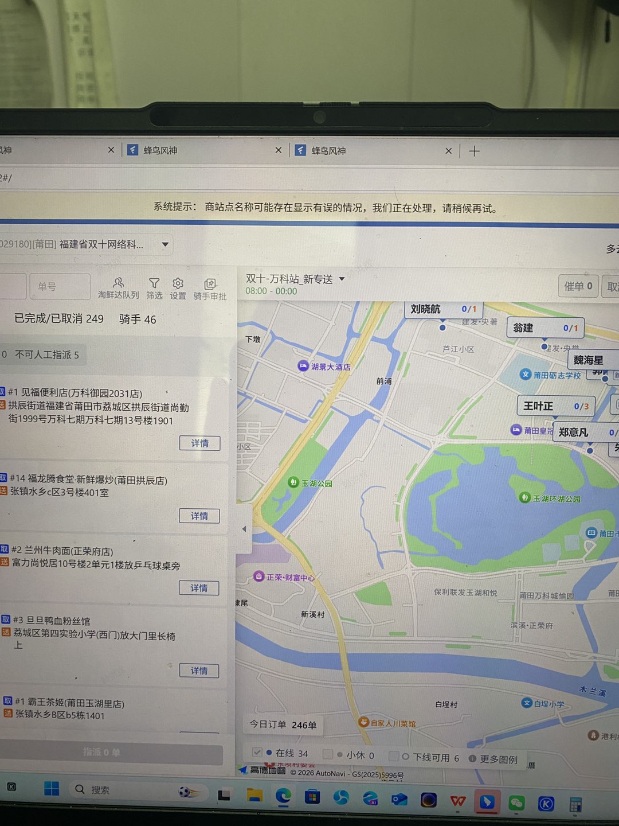Open WPS Office from taskbar
The width and height of the screenshot is (619, 826).
pos(457,801)
